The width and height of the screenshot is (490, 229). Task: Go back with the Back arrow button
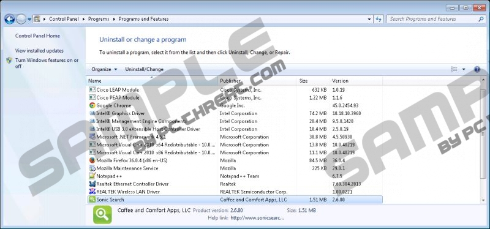[9, 20]
